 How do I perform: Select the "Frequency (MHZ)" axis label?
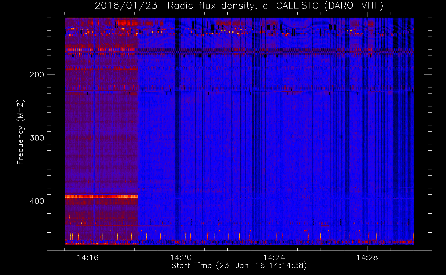pyautogui.click(x=21, y=132)
